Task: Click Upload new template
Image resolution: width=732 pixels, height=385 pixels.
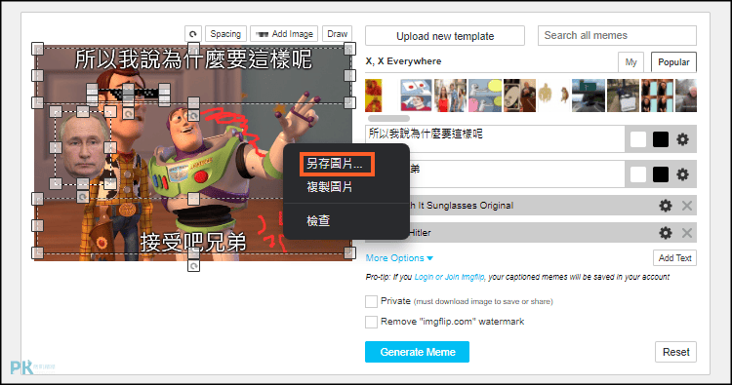Action: coord(445,36)
